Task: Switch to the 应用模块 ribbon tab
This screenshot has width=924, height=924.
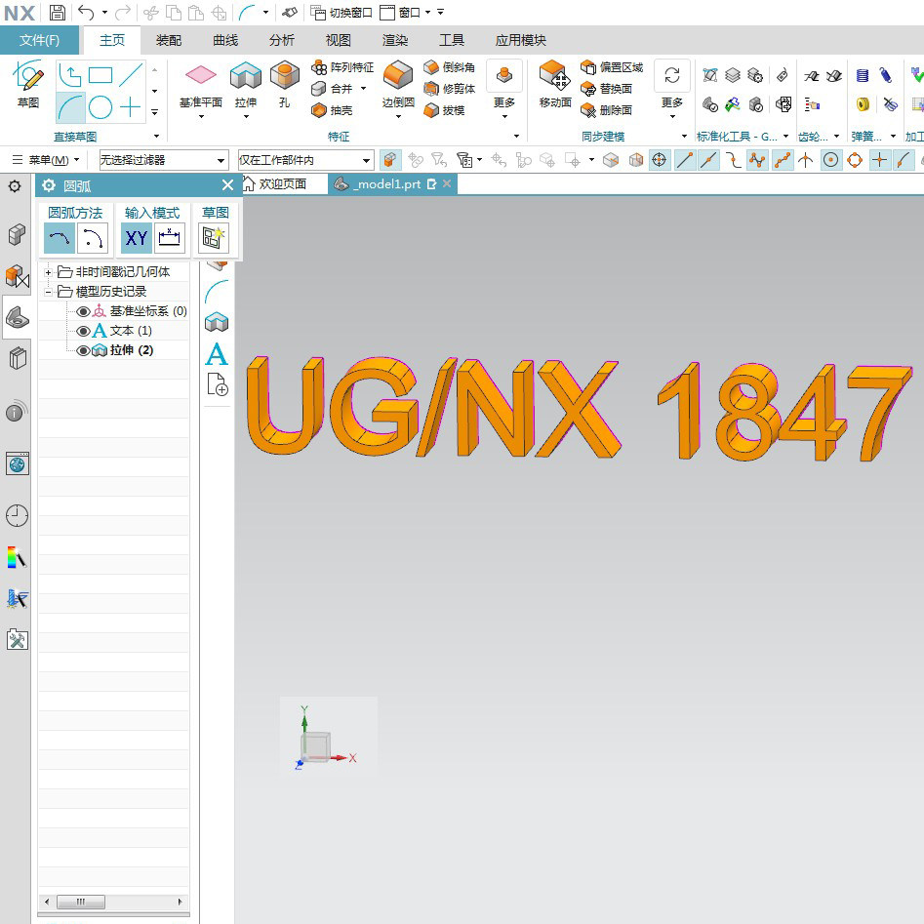Action: point(520,40)
